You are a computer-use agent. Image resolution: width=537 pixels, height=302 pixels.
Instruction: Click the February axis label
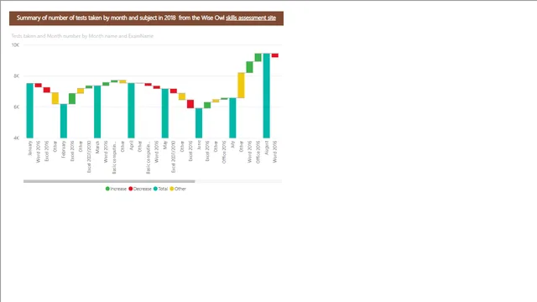[x=64, y=149]
